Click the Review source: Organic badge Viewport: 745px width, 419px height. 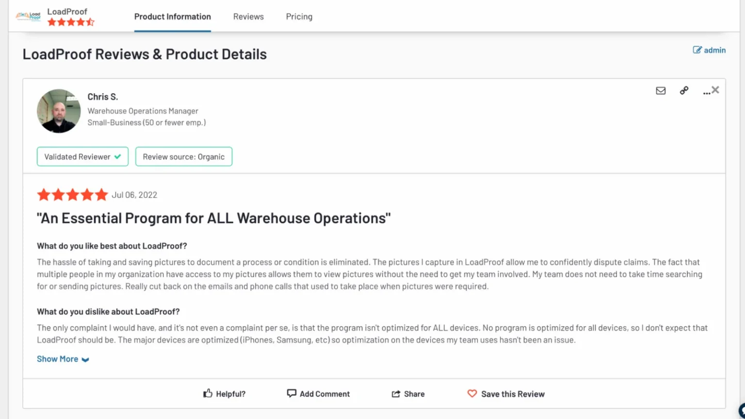pos(184,157)
